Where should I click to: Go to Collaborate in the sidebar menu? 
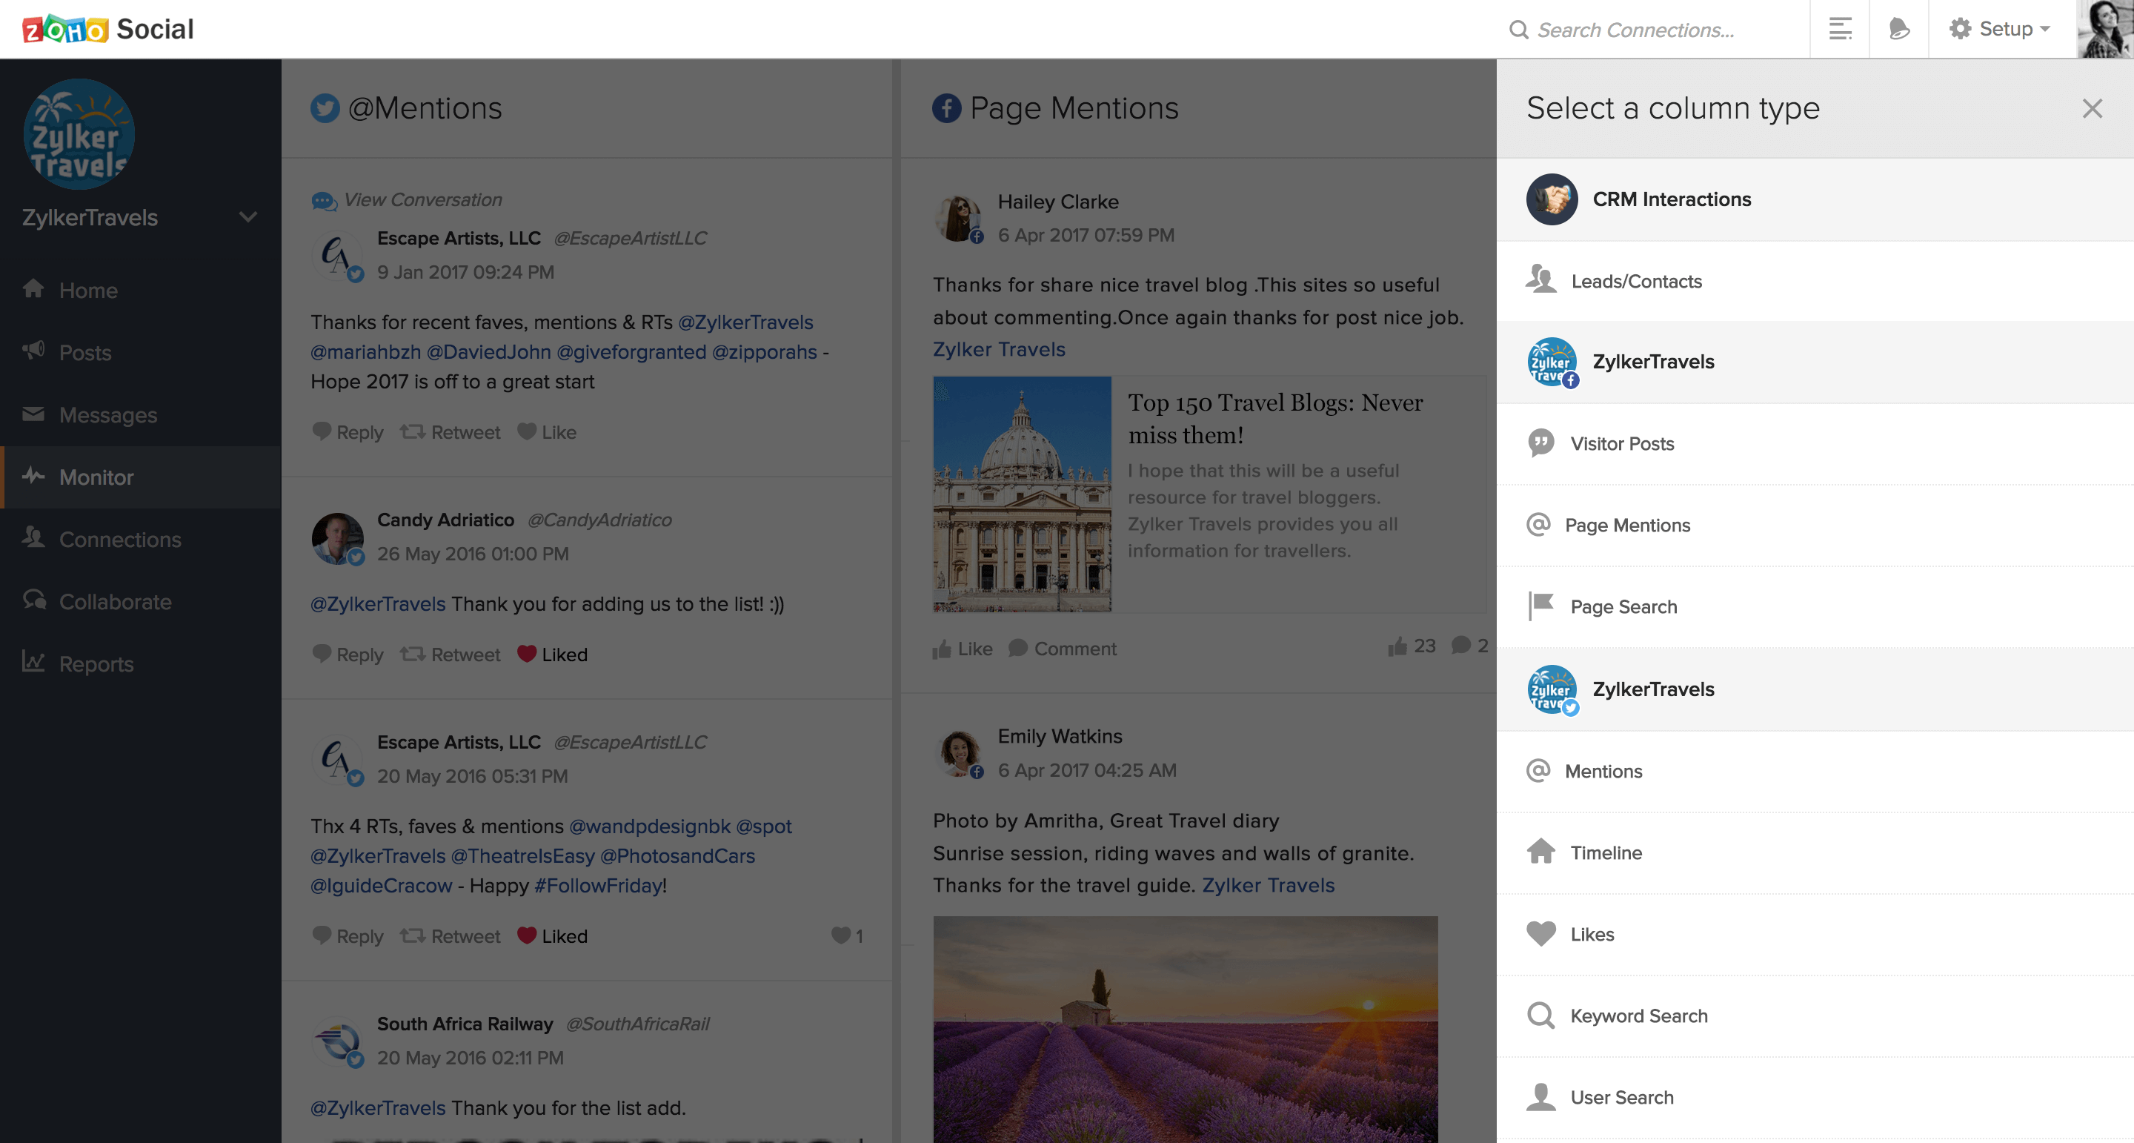click(115, 601)
